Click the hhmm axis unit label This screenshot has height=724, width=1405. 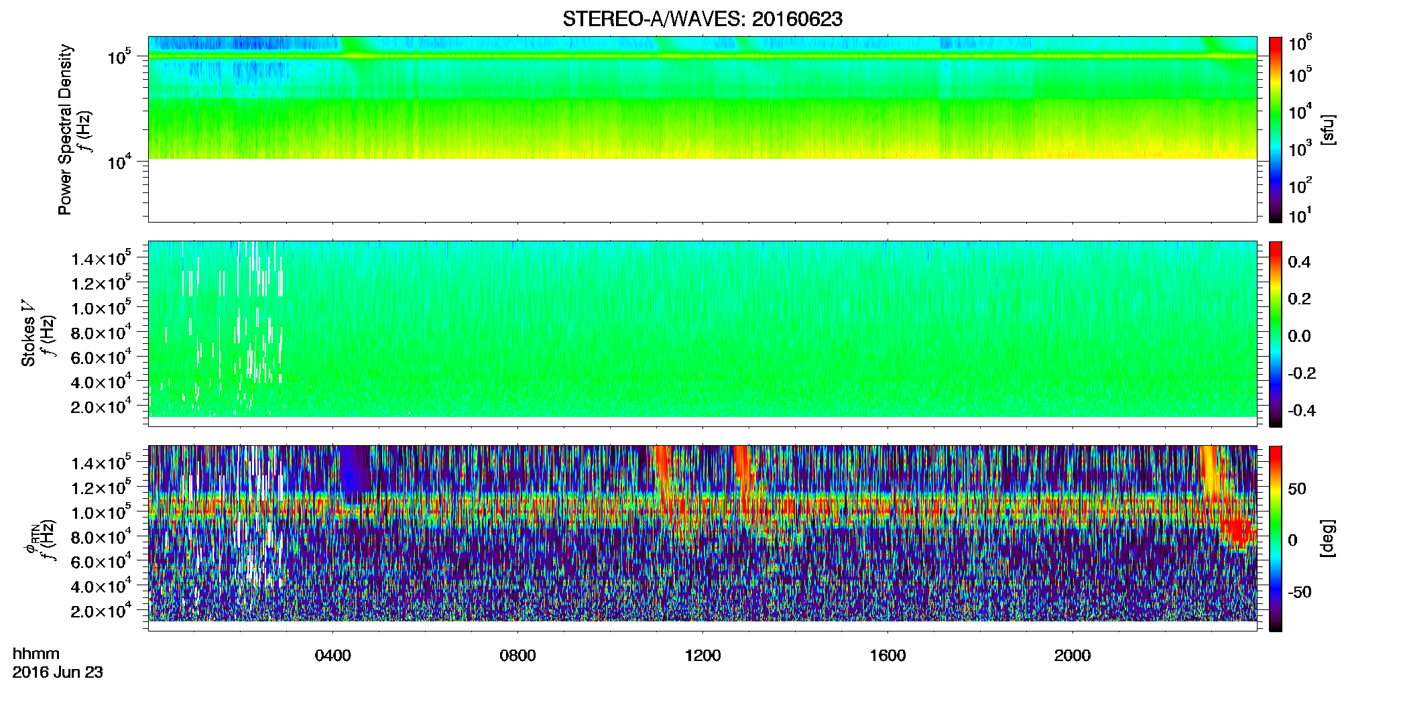tap(36, 654)
